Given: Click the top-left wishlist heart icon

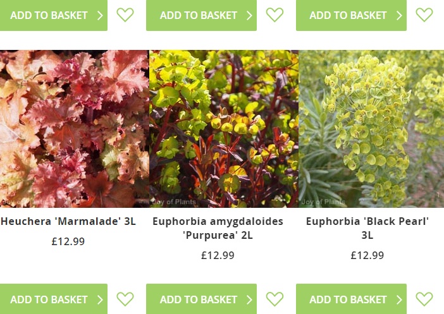Looking at the screenshot, I should pyautogui.click(x=125, y=15).
